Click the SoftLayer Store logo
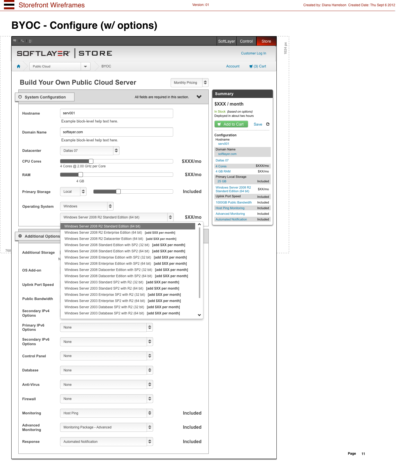Screen dimensions: 396x464 tap(64, 53)
